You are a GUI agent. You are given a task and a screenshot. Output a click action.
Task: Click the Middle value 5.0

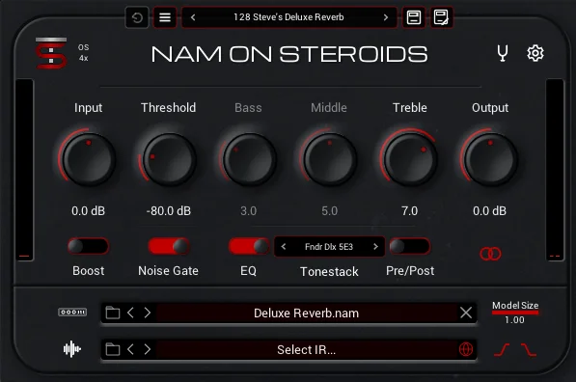point(330,211)
